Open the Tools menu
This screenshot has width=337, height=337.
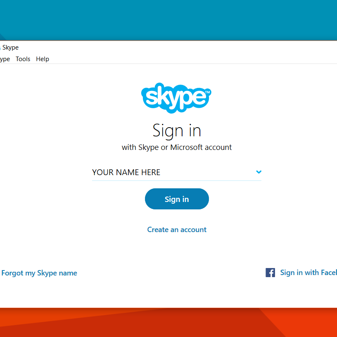[x=23, y=59]
